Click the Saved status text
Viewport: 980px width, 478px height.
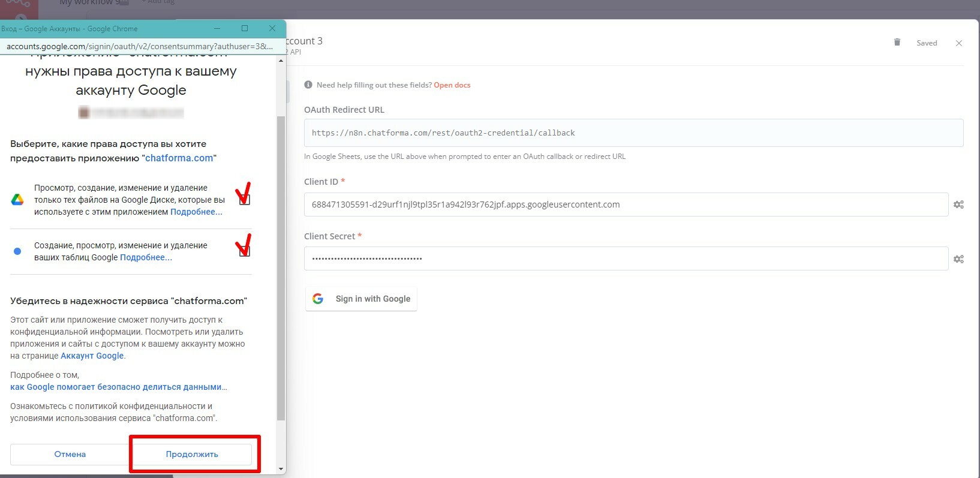point(927,43)
